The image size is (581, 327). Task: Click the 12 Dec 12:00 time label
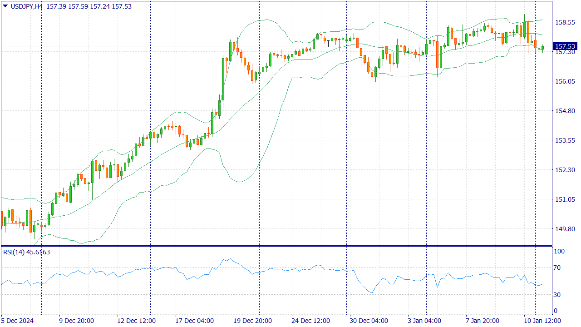[136, 321]
